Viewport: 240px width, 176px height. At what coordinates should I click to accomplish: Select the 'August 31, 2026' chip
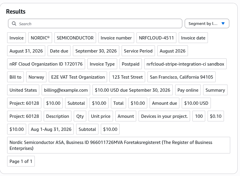[x=26, y=51]
